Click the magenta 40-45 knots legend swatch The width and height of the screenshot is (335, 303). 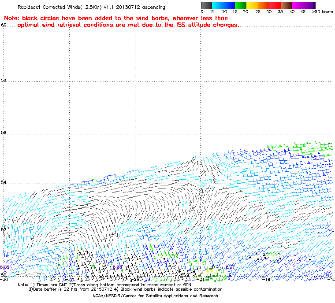point(298,5)
